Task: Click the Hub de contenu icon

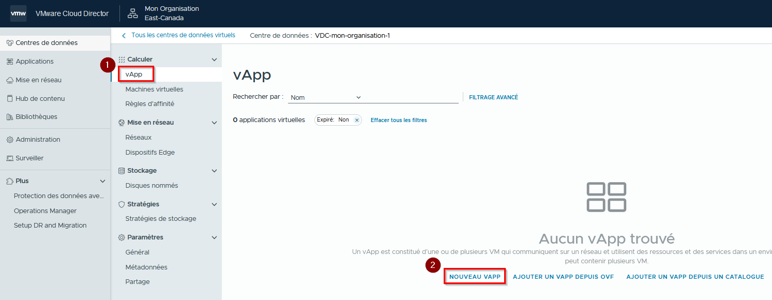Action: coord(10,99)
